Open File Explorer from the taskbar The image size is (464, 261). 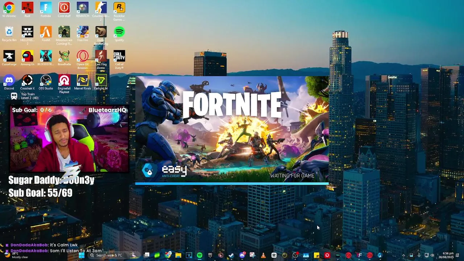click(x=178, y=255)
